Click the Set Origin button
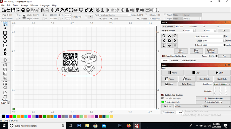231x129 pixels. click(181, 51)
